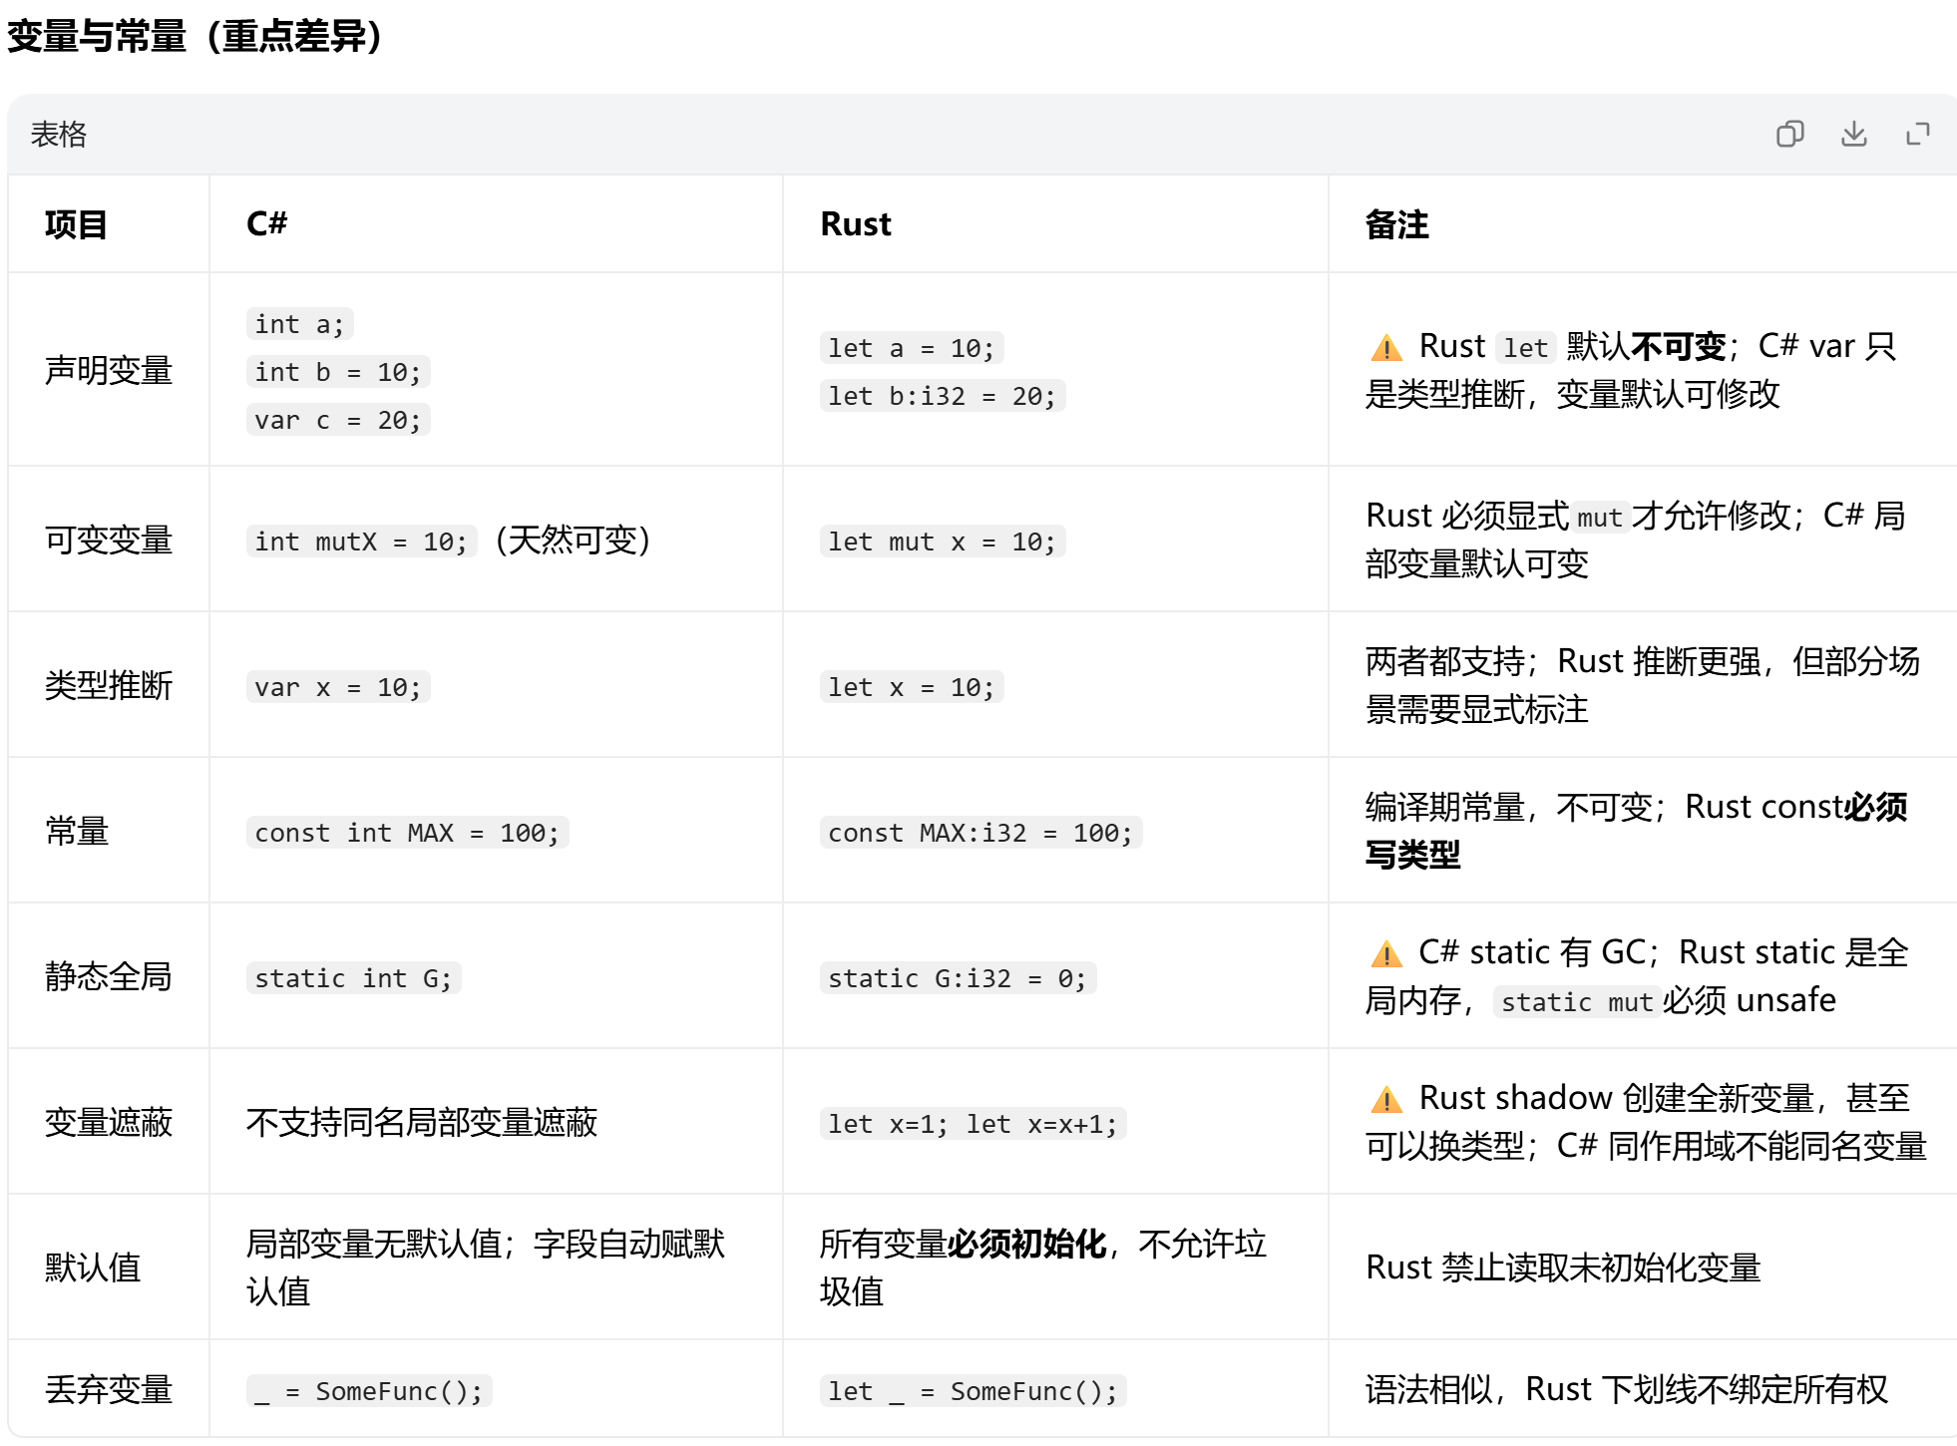1957x1446 pixels.
Task: Click the code 'int a;'
Action: click(300, 324)
